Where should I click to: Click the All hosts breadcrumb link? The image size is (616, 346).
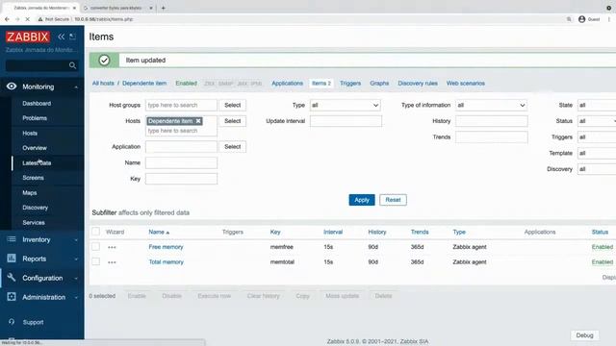click(103, 84)
